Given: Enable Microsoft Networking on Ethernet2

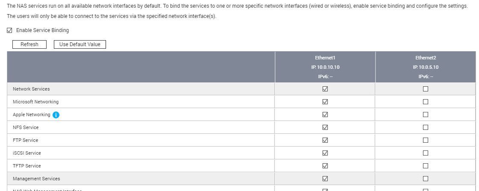Looking at the screenshot, I should click(426, 102).
